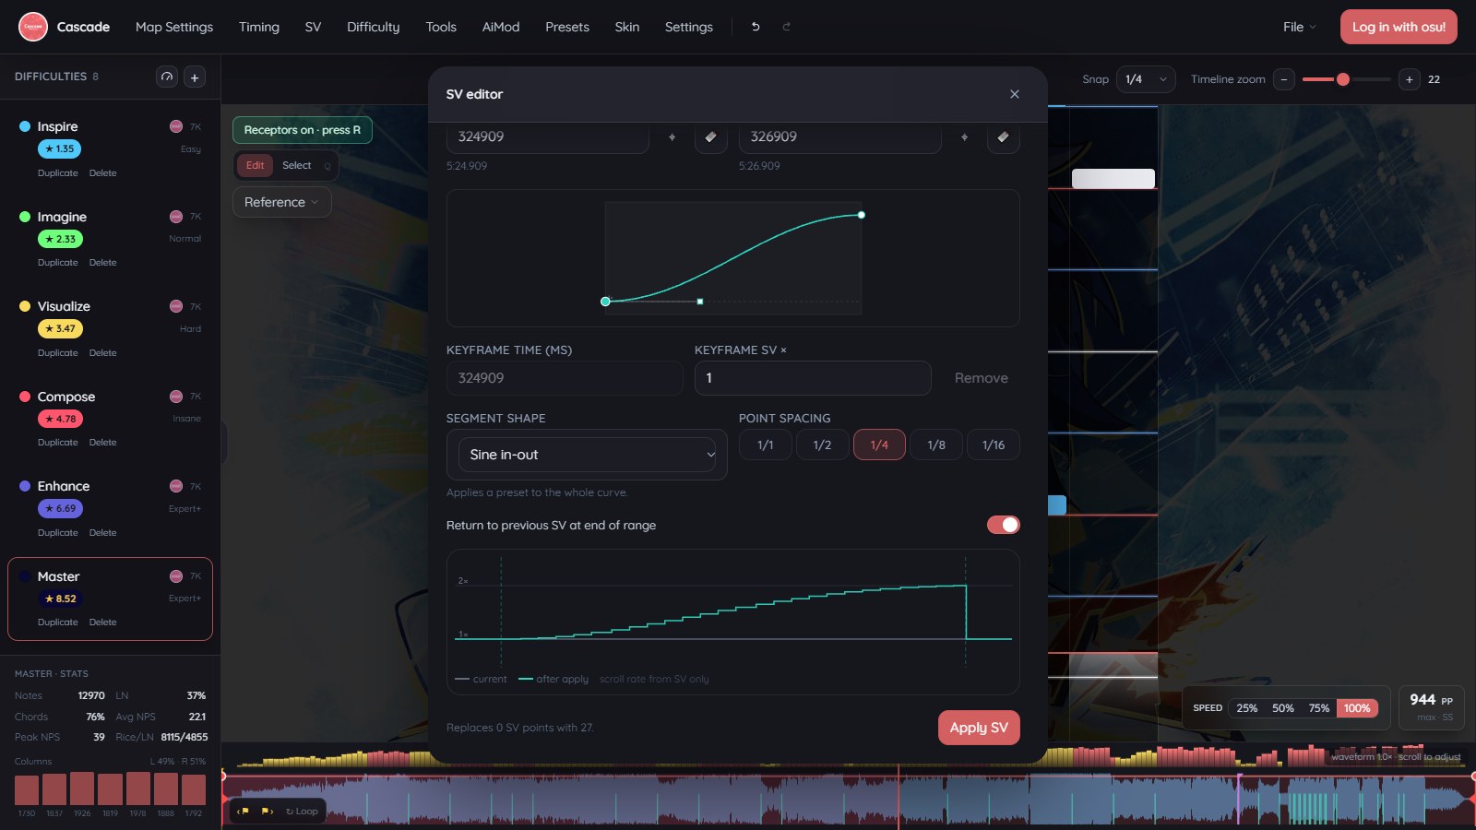The width and height of the screenshot is (1476, 830).
Task: Adjust the Timeline zoom slider
Action: [x=1346, y=79]
